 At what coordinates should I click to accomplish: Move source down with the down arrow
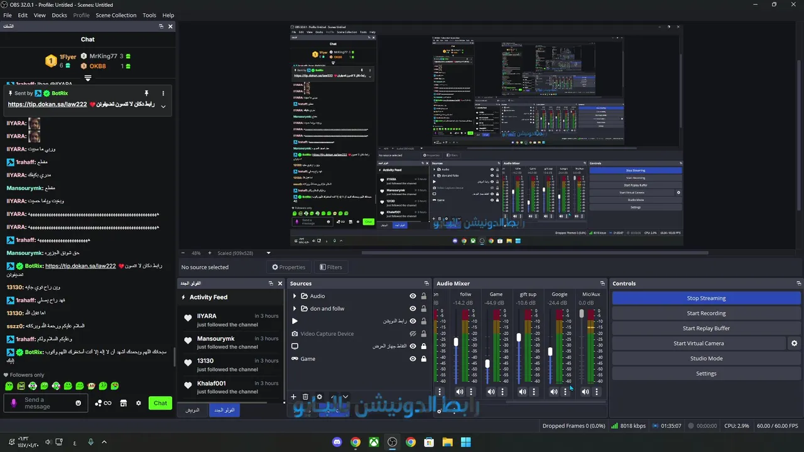click(x=345, y=397)
